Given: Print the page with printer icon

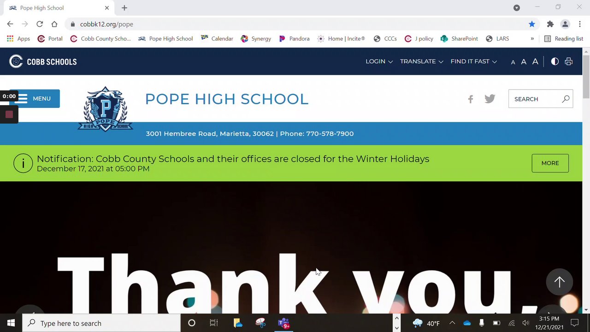Looking at the screenshot, I should click(x=568, y=61).
